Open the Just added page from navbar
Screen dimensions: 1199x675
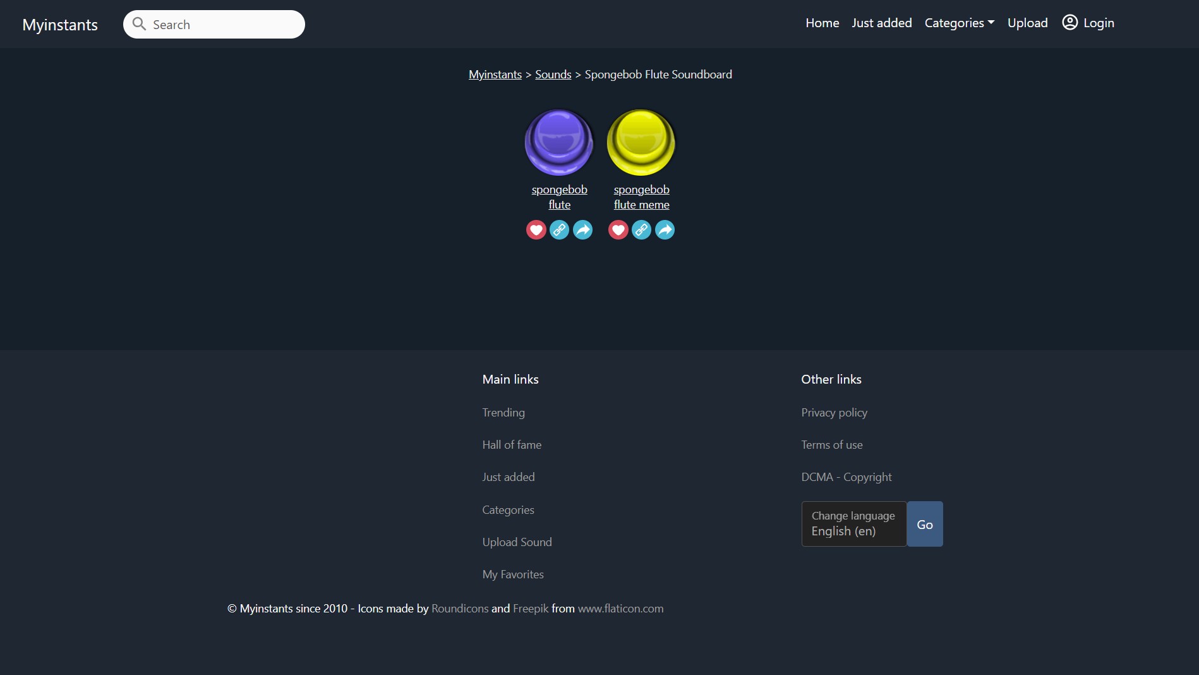pyautogui.click(x=882, y=23)
